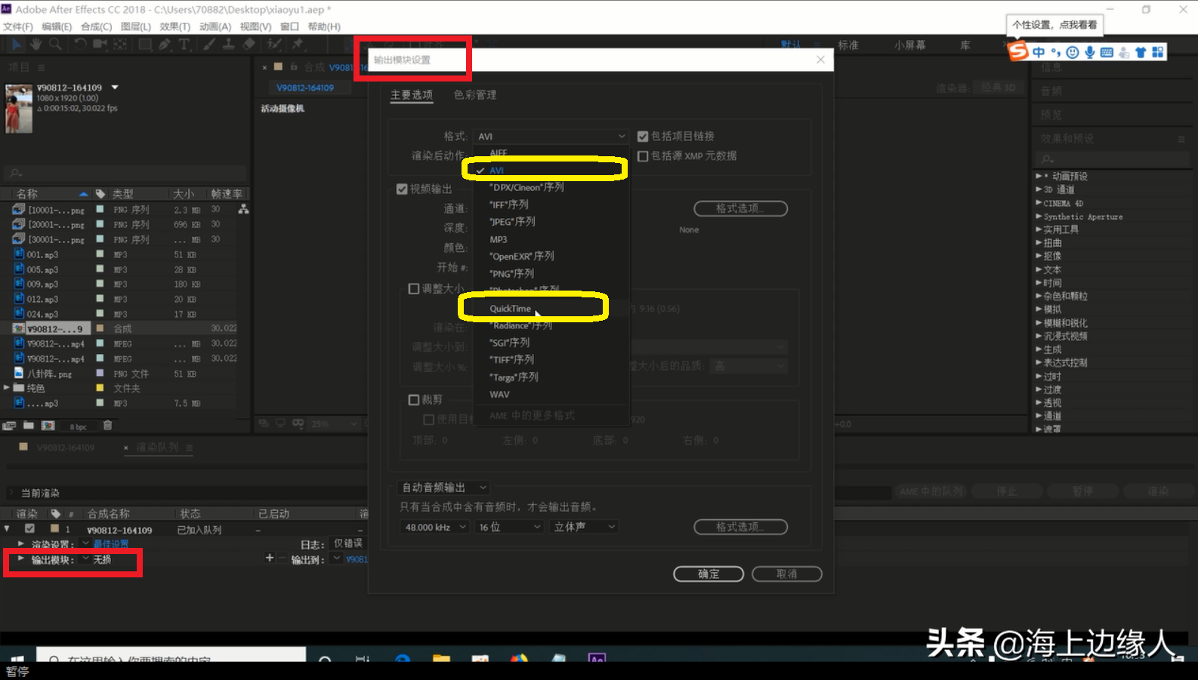Select the Brush tool
This screenshot has height=680, width=1198.
pyautogui.click(x=208, y=45)
